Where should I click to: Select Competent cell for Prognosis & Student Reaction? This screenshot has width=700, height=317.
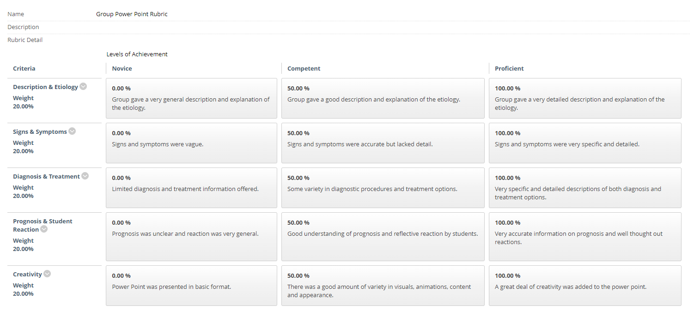tap(383, 237)
